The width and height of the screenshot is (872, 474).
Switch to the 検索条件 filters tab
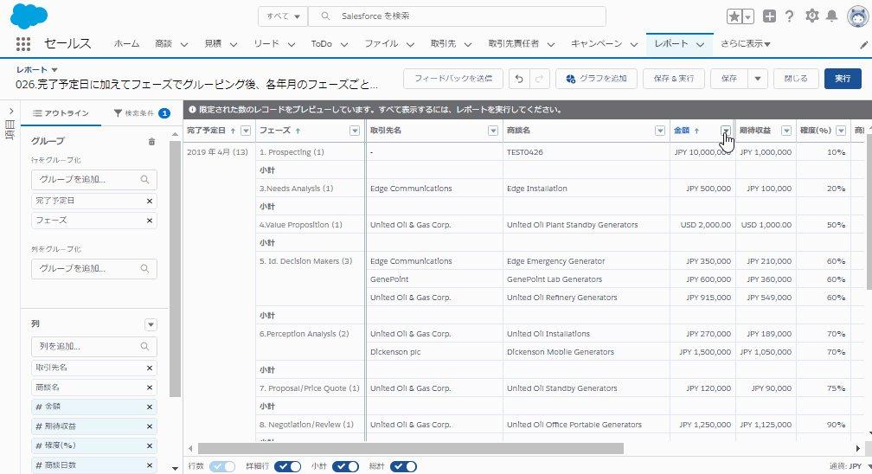(x=142, y=113)
